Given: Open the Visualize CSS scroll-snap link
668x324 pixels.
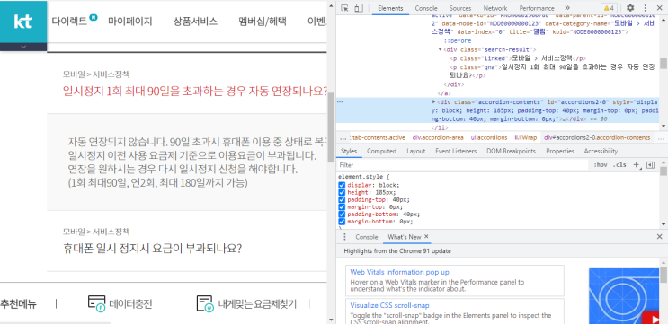Looking at the screenshot, I should point(389,305).
